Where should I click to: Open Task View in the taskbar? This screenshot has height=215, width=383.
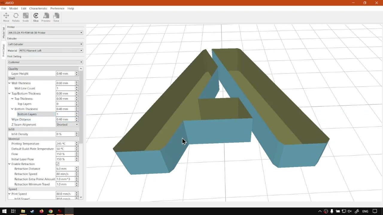(x=13, y=211)
